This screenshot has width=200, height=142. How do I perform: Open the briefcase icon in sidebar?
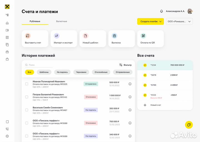7,52
